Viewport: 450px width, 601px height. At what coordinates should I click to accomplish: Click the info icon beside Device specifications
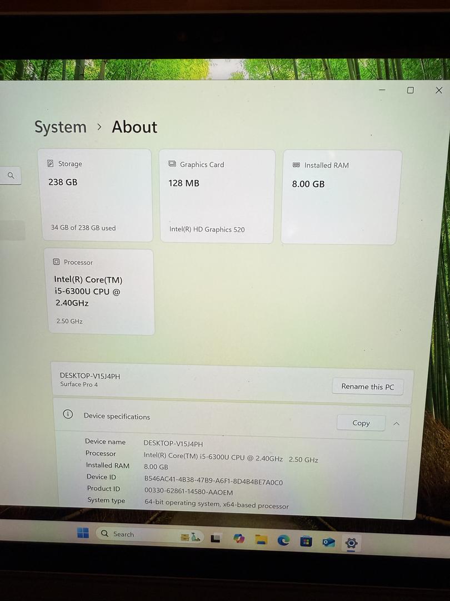tap(68, 414)
